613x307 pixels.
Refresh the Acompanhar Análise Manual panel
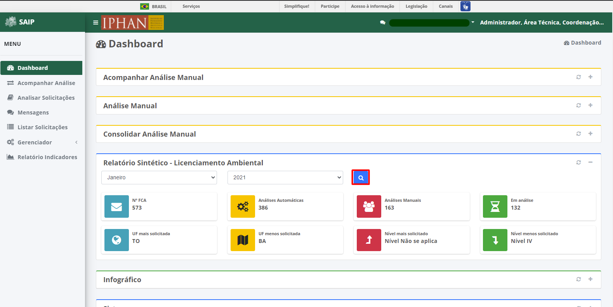[578, 77]
